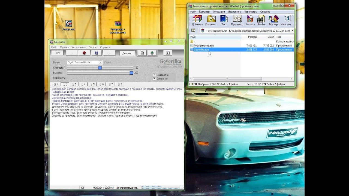Switch to text tab 3 in Govorilka
Image resolution: width=349 pixels, height=196 pixels.
74,84
